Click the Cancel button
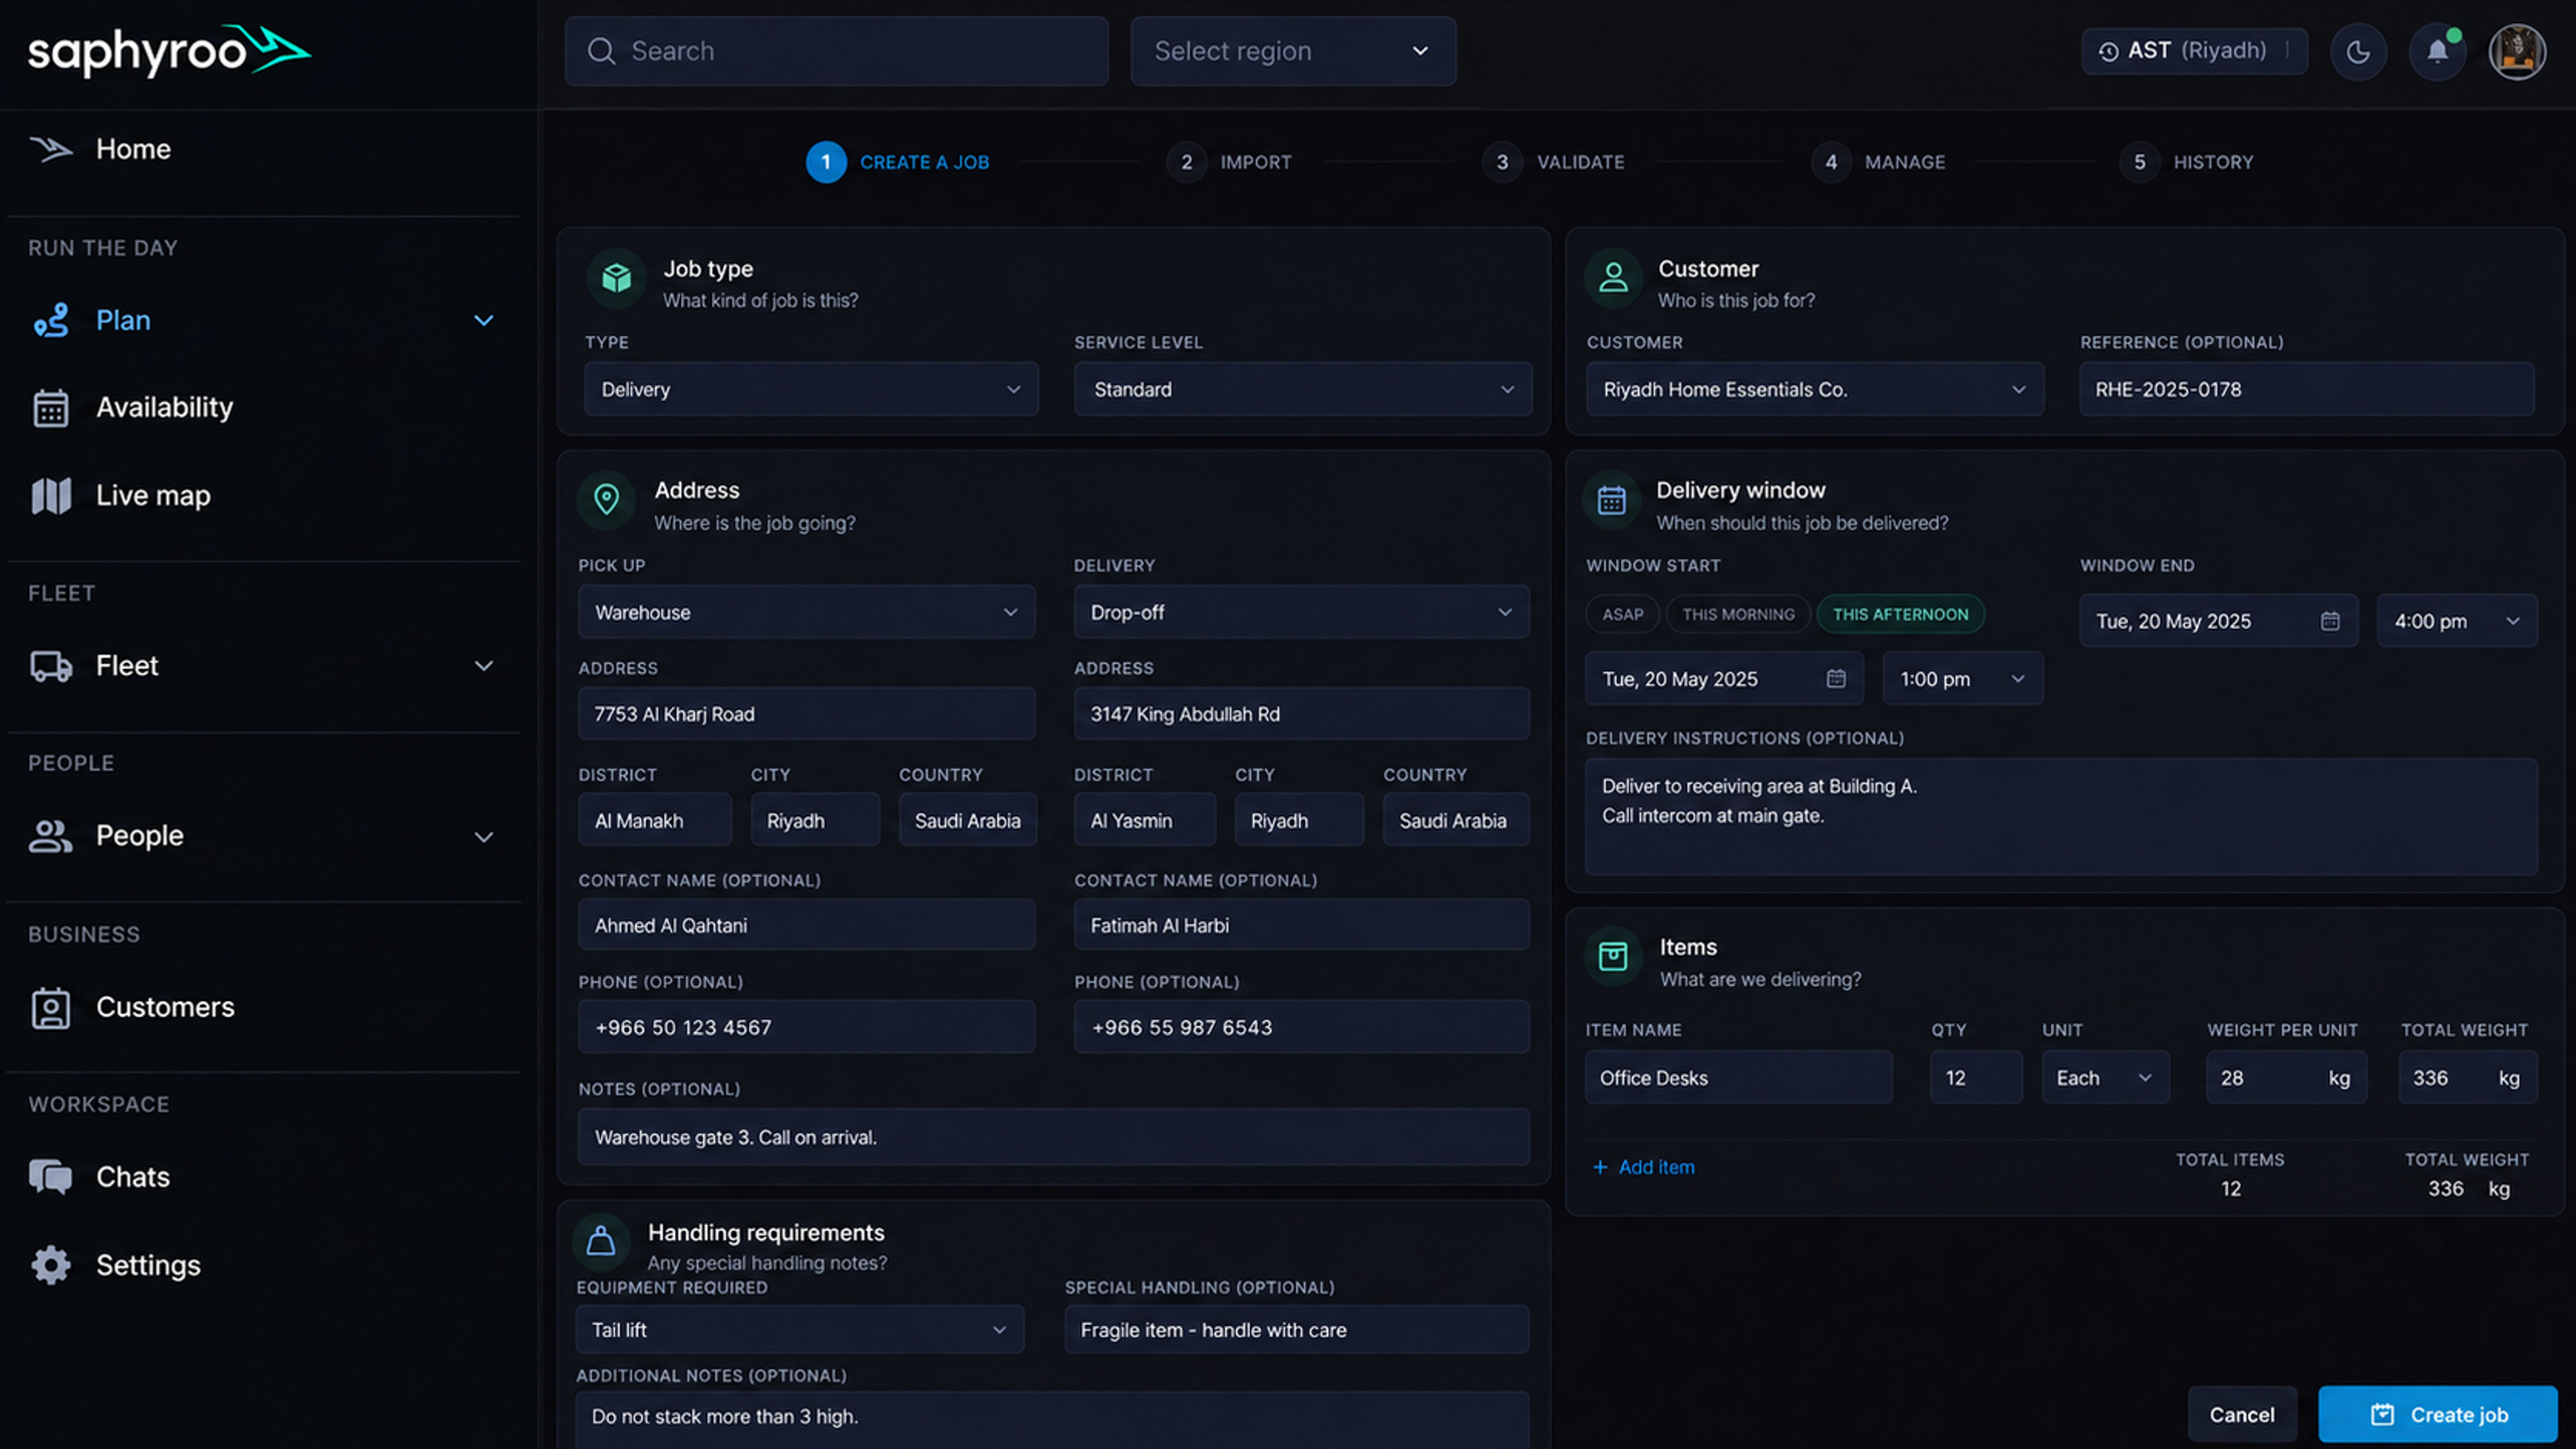2576x1449 pixels. tap(2242, 1415)
